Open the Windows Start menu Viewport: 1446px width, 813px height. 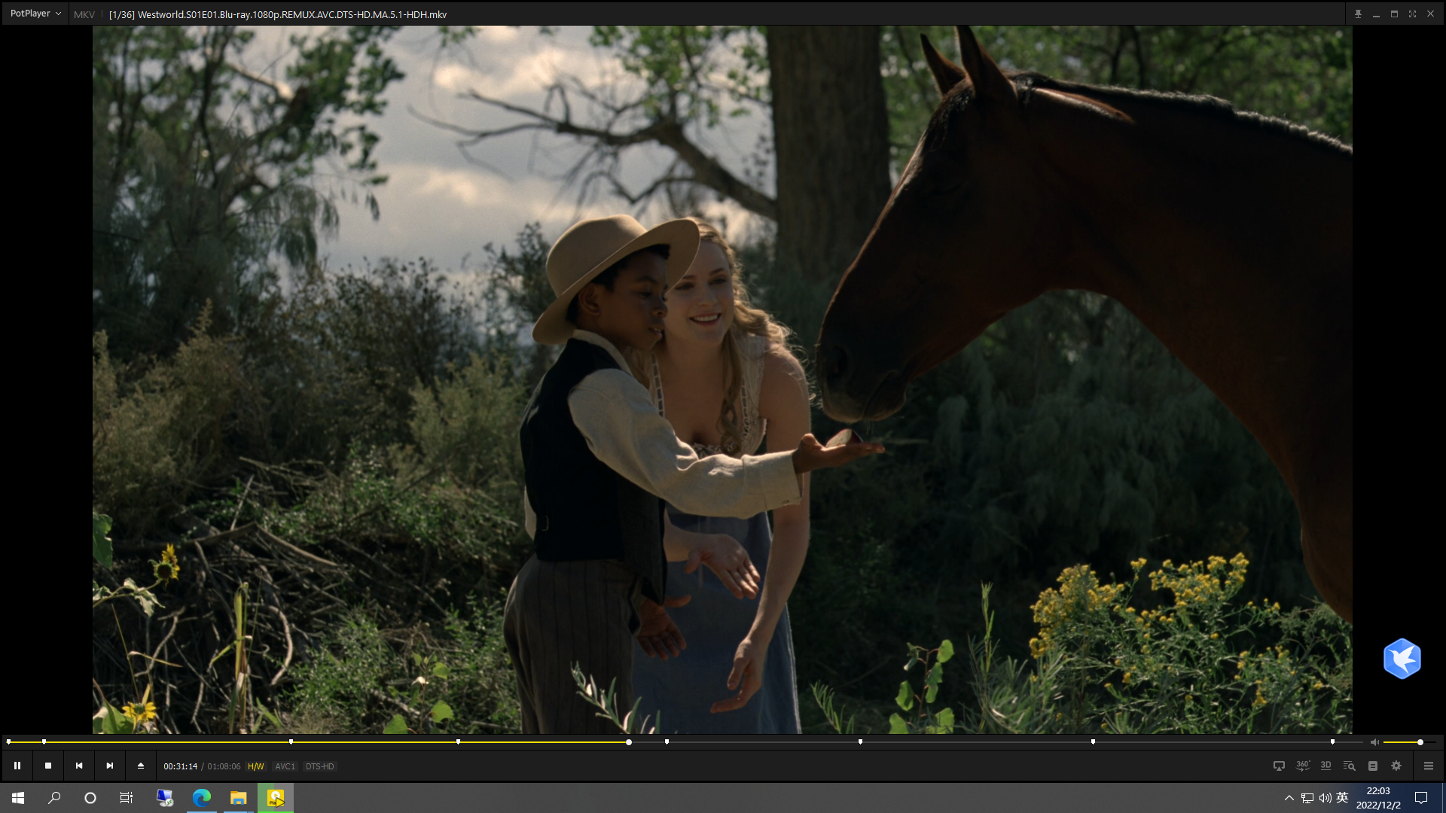coord(18,798)
